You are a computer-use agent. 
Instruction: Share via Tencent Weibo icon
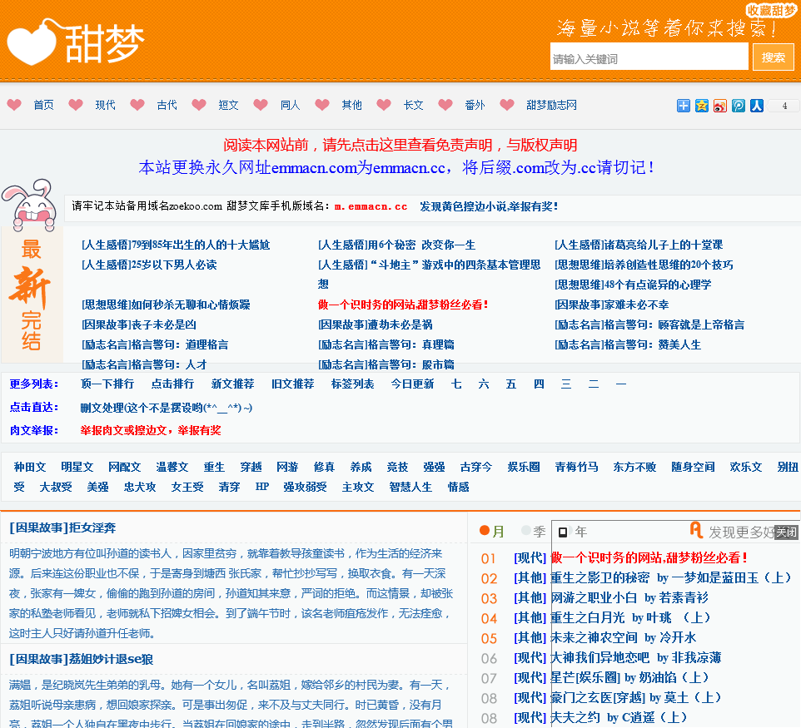click(x=739, y=106)
